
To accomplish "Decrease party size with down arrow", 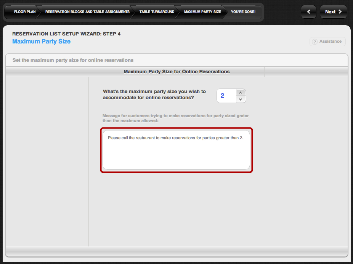I will pos(240,99).
